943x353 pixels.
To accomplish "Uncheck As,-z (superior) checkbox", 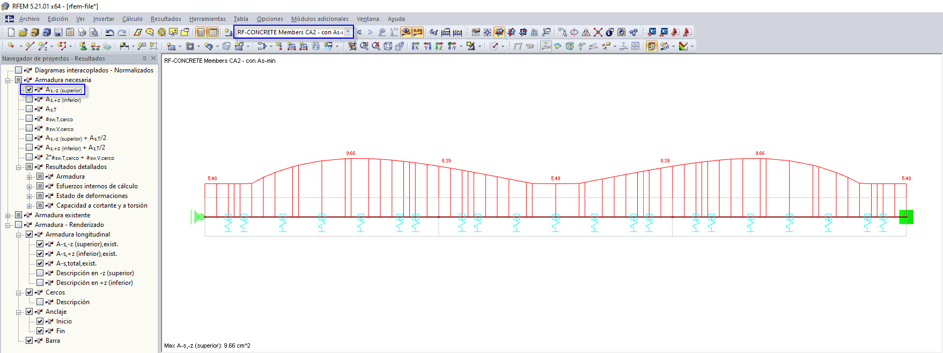I will [x=30, y=90].
